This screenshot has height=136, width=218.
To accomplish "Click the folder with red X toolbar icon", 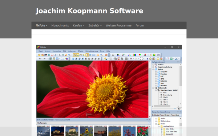I will 43,55.
